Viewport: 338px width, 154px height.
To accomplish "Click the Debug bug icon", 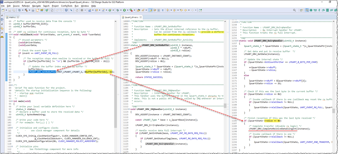I will (x=117, y=10).
